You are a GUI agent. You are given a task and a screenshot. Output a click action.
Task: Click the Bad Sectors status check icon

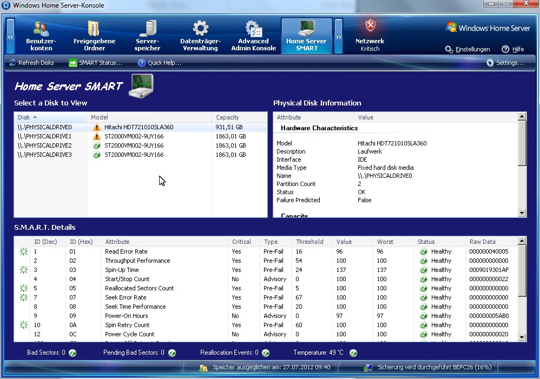pyautogui.click(x=73, y=353)
